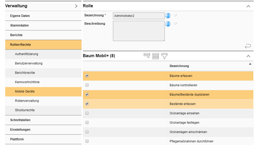Viewport: 259px width, 145px height.
Task: Select the Bäume kontrollieren row text
Action: click(183, 85)
